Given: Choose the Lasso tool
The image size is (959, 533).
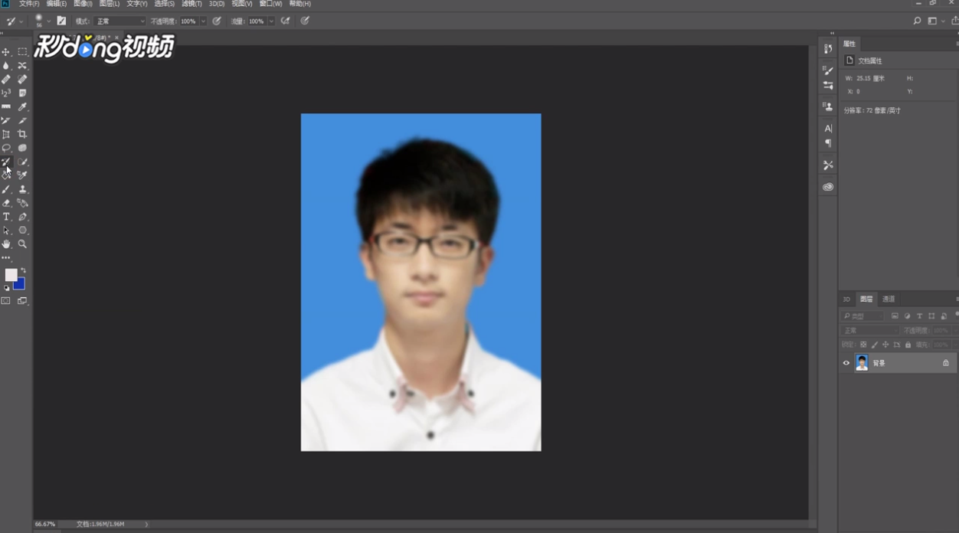Looking at the screenshot, I should [x=6, y=148].
